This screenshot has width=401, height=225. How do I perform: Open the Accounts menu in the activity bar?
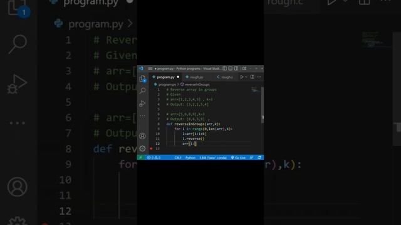(x=142, y=136)
